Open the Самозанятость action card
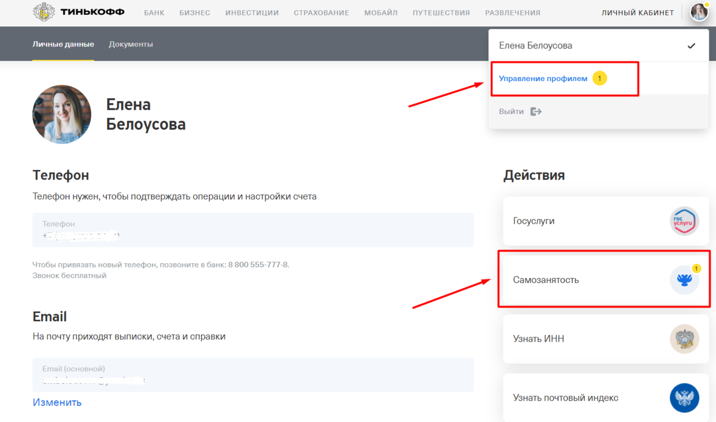Screen dimensions: 716x422 [606, 280]
